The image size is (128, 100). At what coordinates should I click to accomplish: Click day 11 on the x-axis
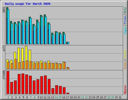point(45,97)
